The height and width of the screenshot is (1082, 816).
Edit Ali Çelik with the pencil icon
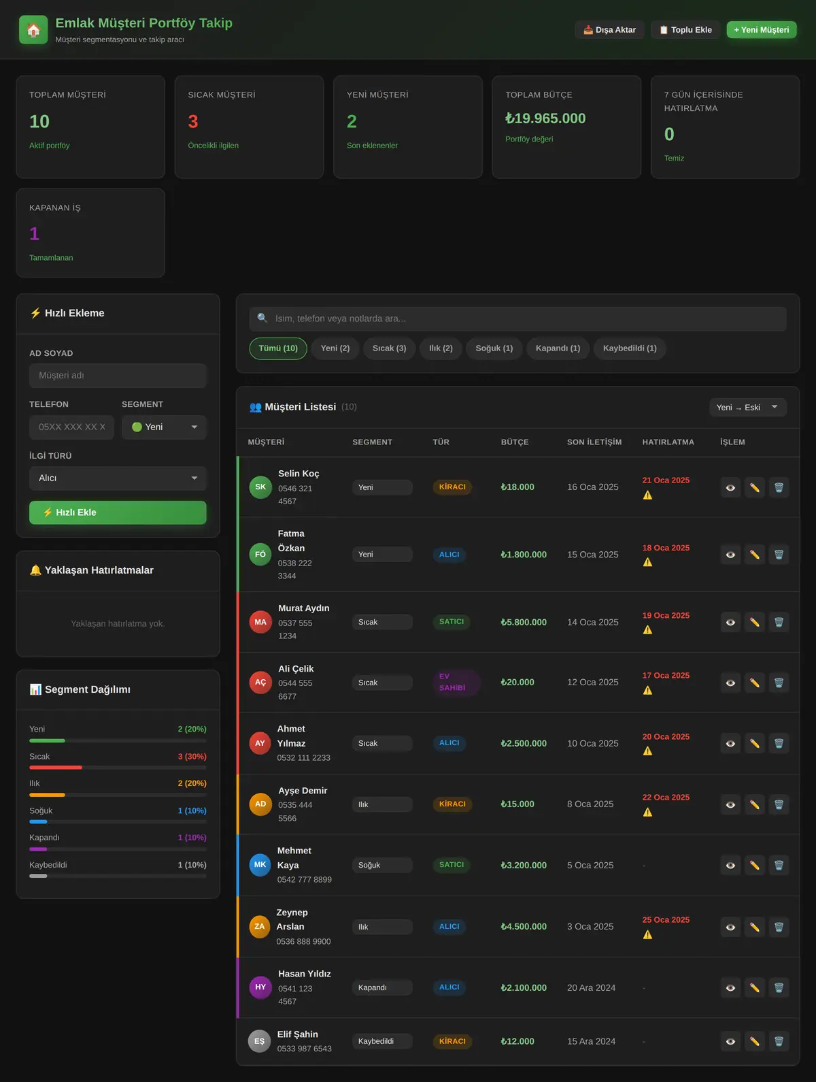pos(755,683)
